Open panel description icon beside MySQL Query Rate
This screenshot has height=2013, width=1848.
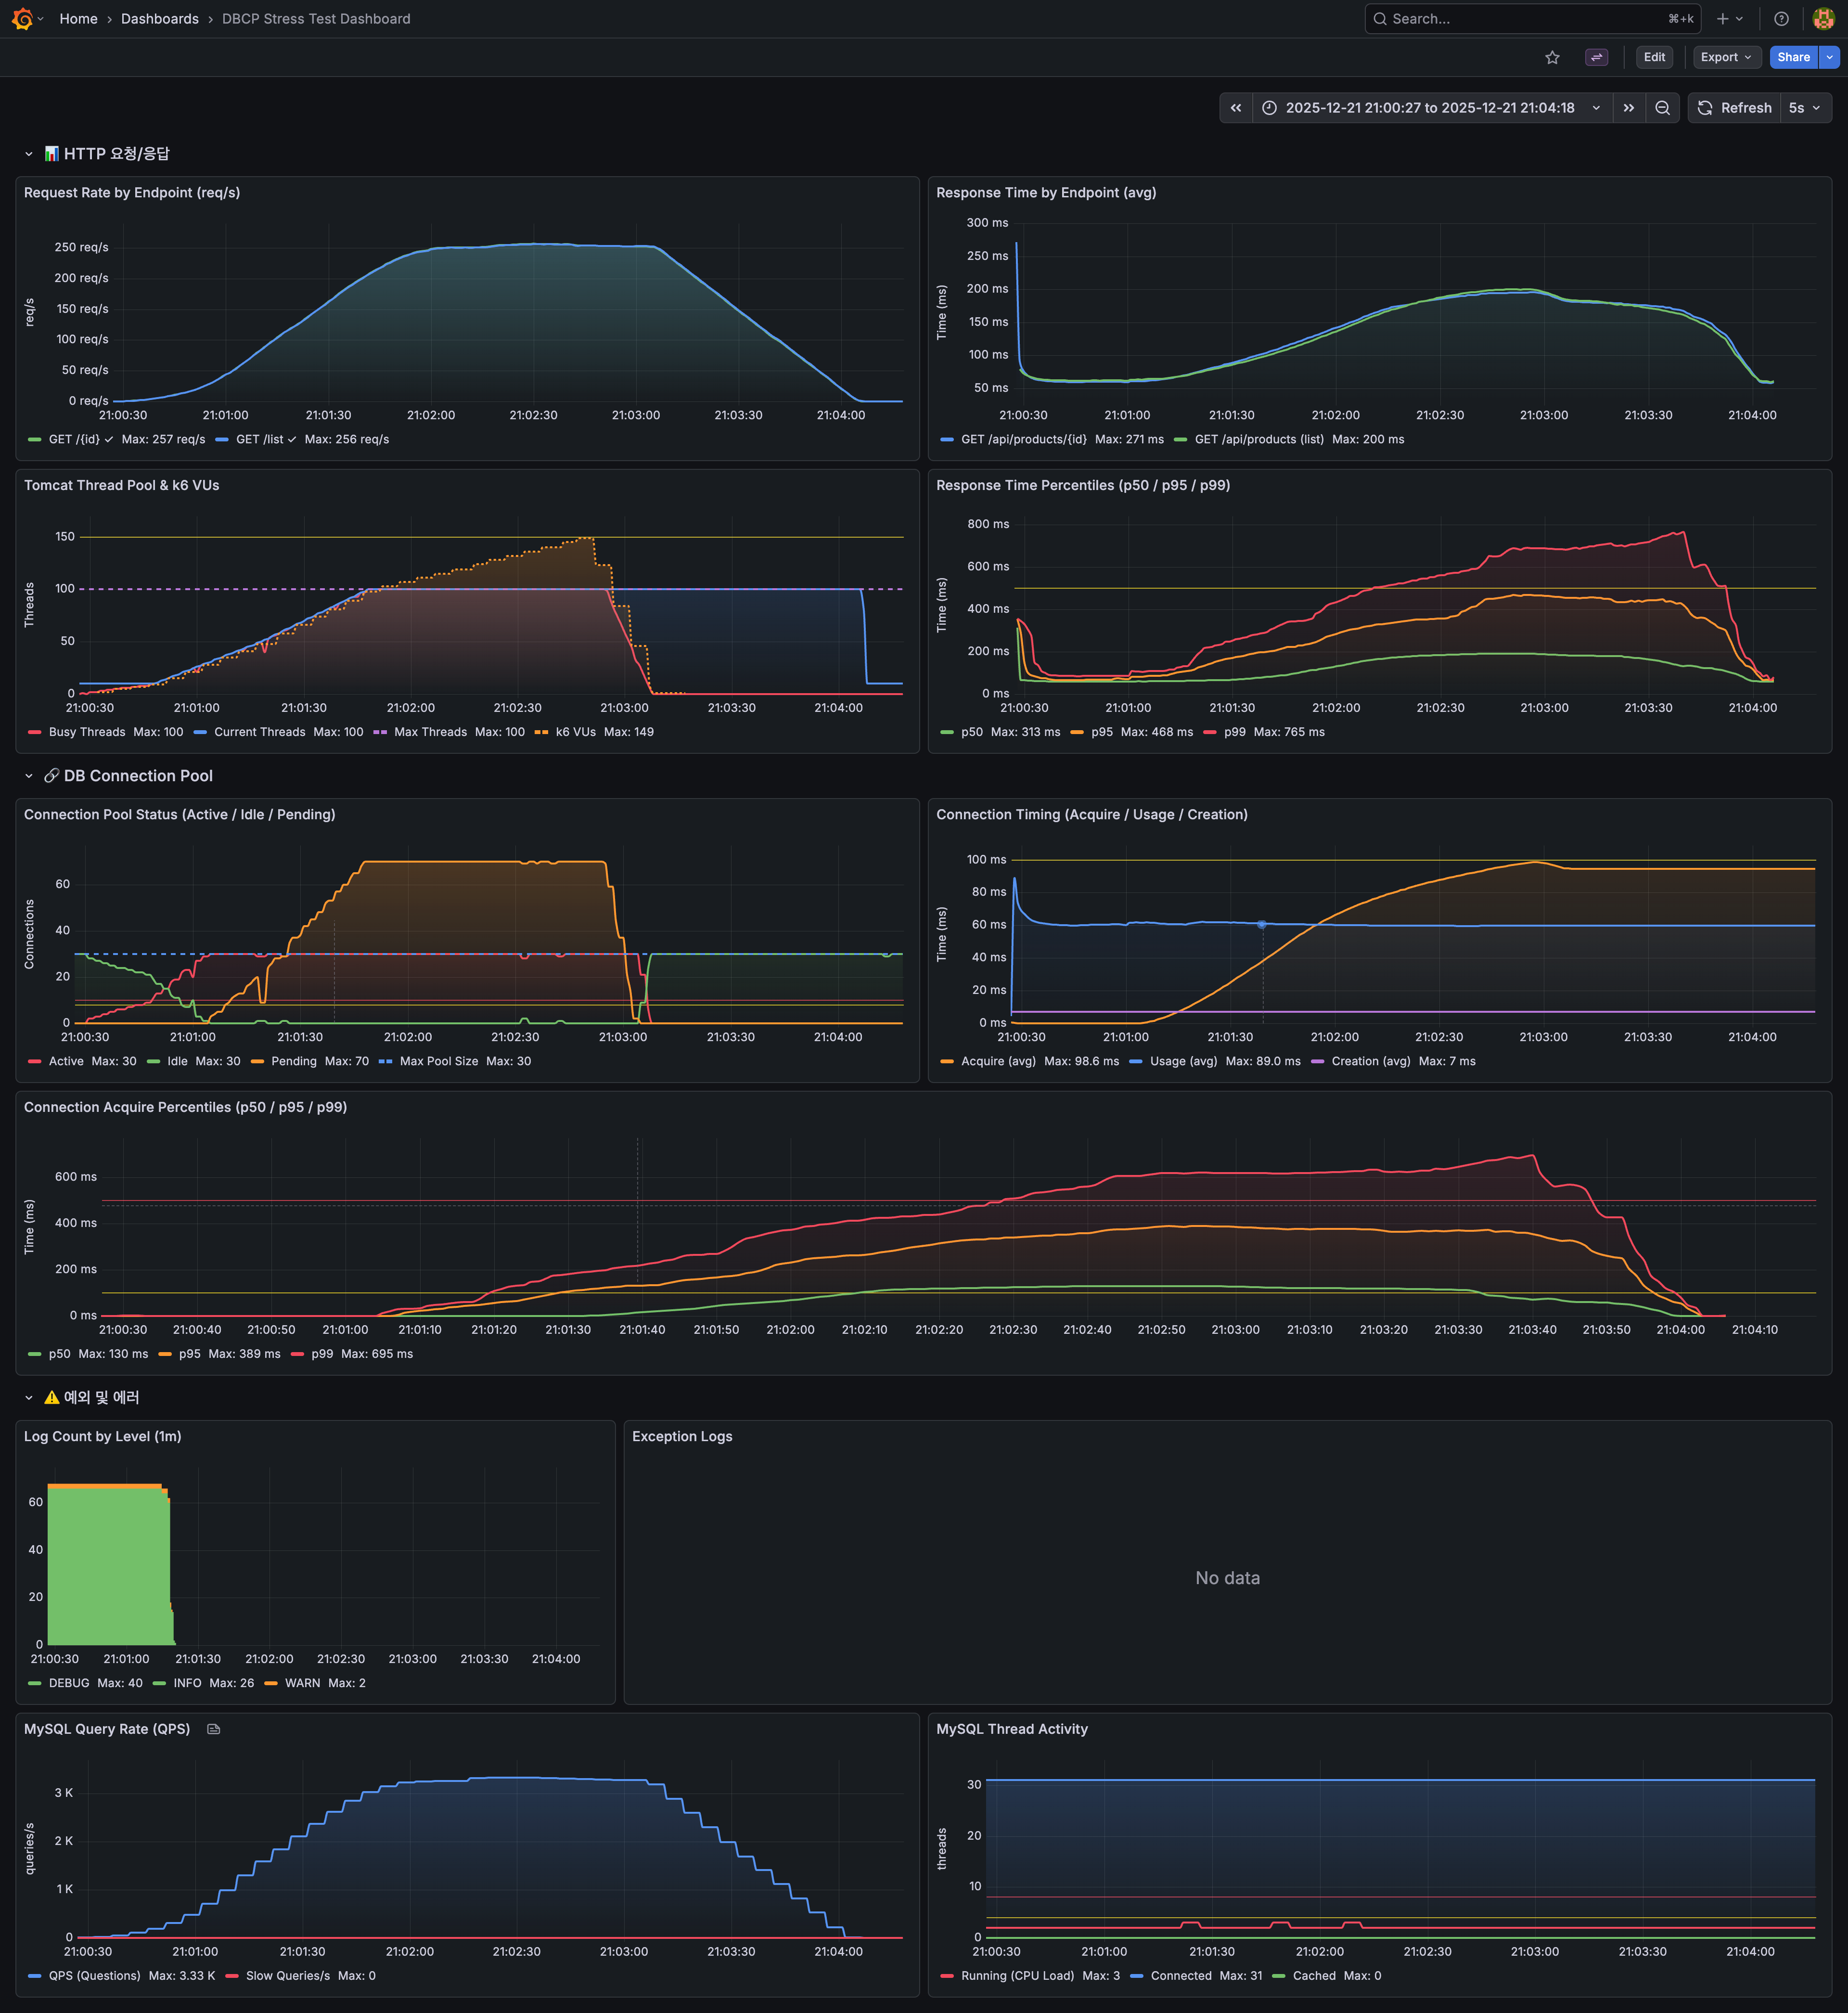point(213,1729)
